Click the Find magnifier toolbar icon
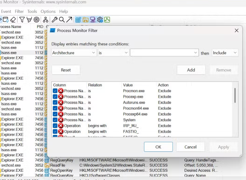 point(62,20)
